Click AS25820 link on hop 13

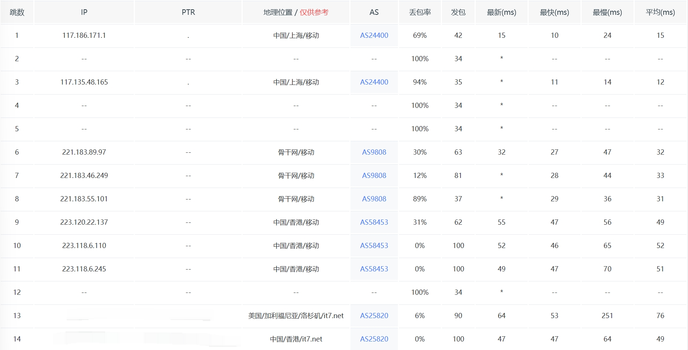(373, 316)
